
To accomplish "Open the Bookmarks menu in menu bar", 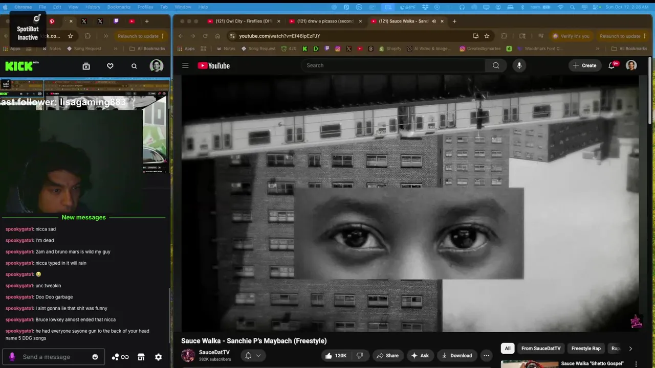I will pyautogui.click(x=119, y=7).
